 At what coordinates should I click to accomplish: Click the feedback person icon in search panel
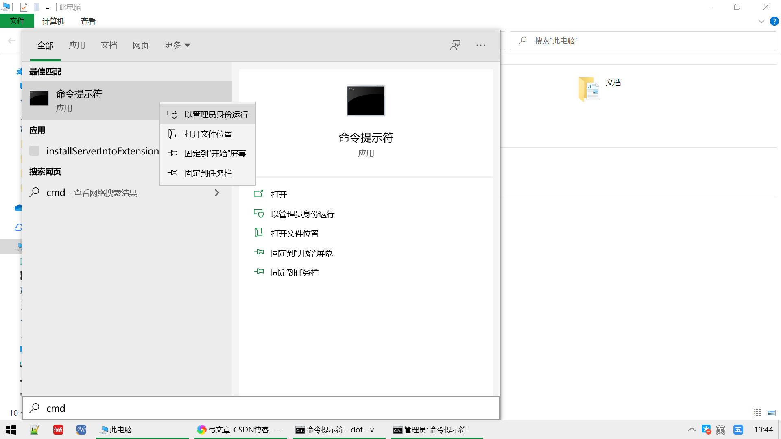tap(455, 45)
